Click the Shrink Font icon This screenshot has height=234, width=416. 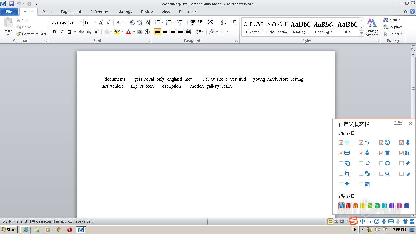click(109, 22)
